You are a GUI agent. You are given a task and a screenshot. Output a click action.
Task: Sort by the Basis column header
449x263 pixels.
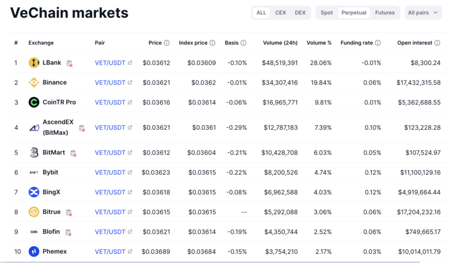click(x=231, y=43)
